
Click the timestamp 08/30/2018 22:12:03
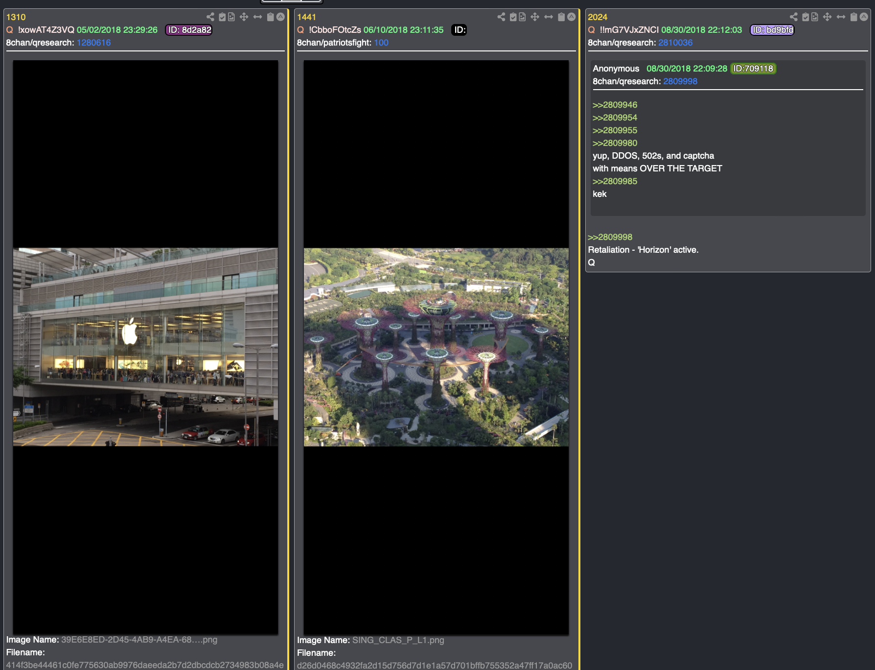701,30
